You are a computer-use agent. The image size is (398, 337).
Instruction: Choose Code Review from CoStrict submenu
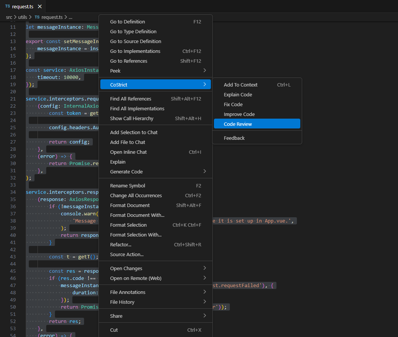tap(238, 124)
